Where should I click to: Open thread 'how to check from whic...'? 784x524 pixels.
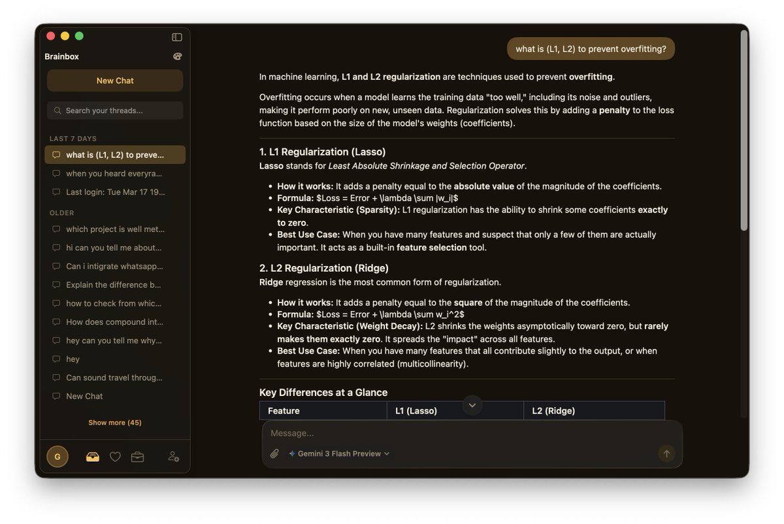coord(115,303)
